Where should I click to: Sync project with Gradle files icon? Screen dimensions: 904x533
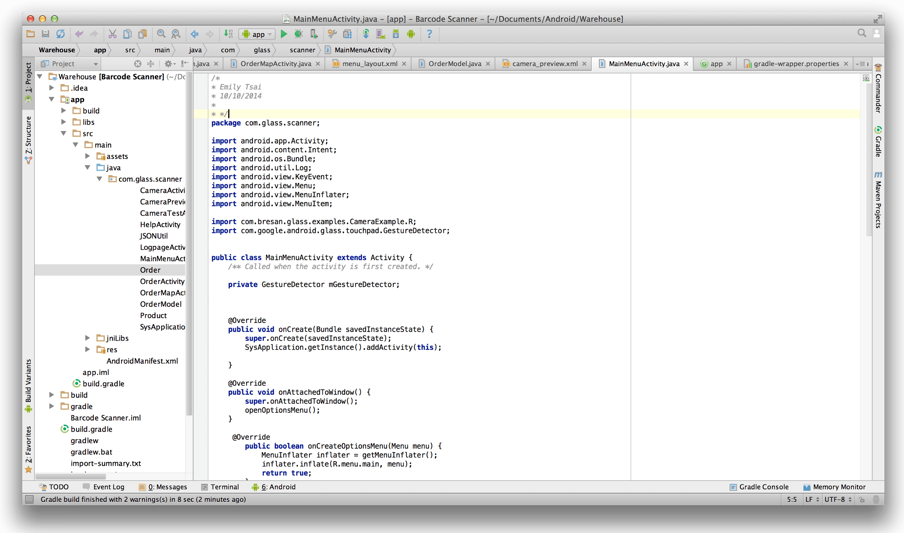click(x=366, y=34)
